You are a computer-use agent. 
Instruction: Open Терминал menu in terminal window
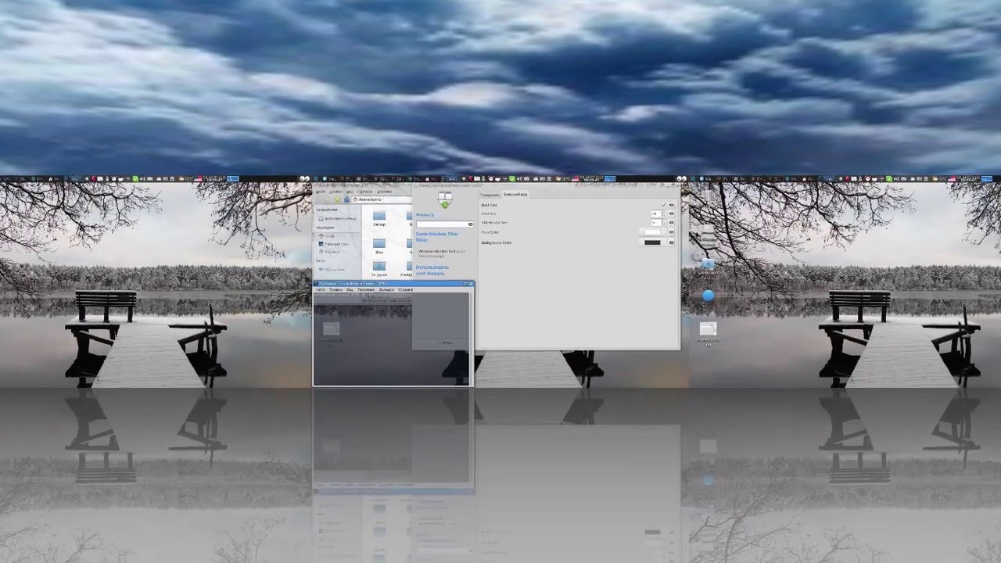(x=366, y=290)
